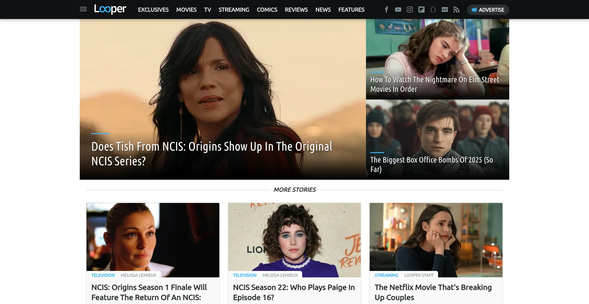Click the Advertise button
This screenshot has height=304, width=589.
pyautogui.click(x=488, y=10)
